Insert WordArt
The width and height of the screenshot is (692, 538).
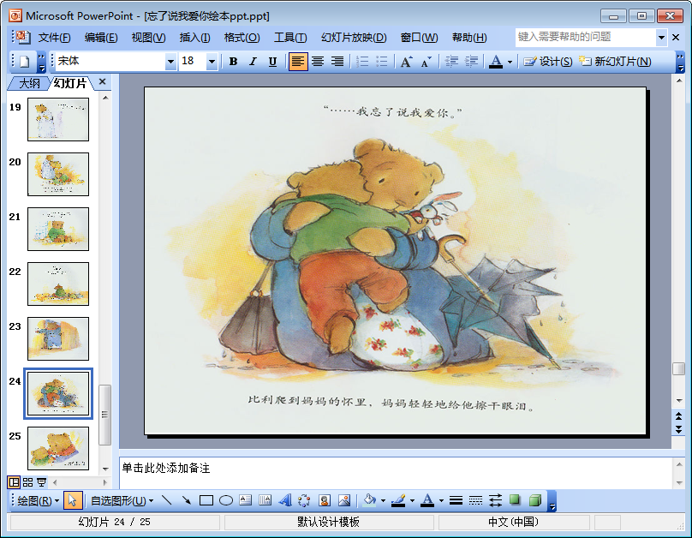(285, 500)
